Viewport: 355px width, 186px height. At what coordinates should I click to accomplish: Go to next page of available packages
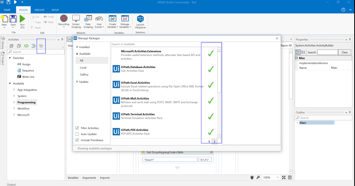pyautogui.click(x=214, y=141)
